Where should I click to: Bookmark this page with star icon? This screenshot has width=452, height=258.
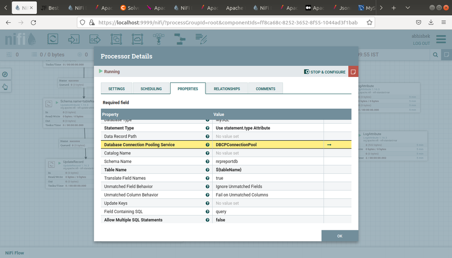pyautogui.click(x=369, y=23)
